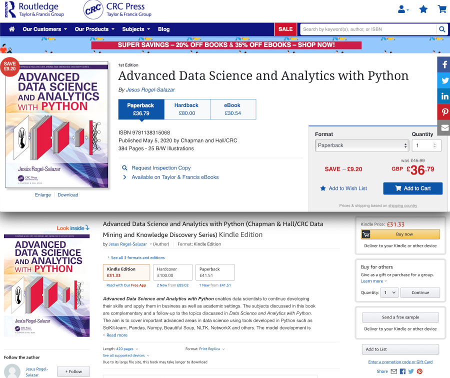Click the Add to Cart button
This screenshot has height=378, width=450.
pos(413,188)
